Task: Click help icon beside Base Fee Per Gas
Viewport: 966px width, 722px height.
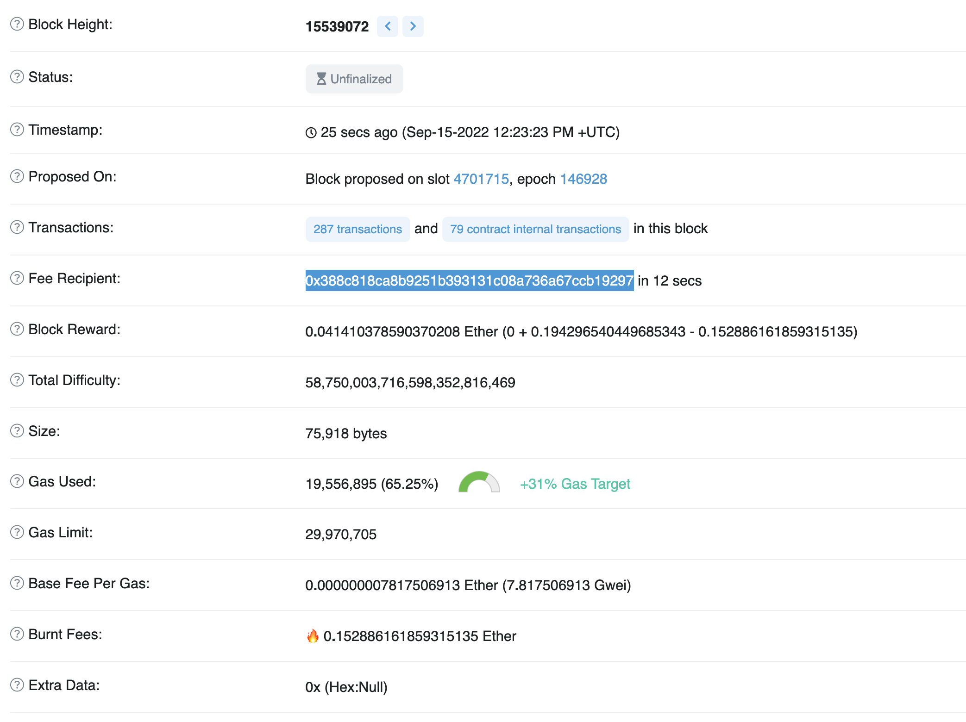Action: pyautogui.click(x=17, y=583)
